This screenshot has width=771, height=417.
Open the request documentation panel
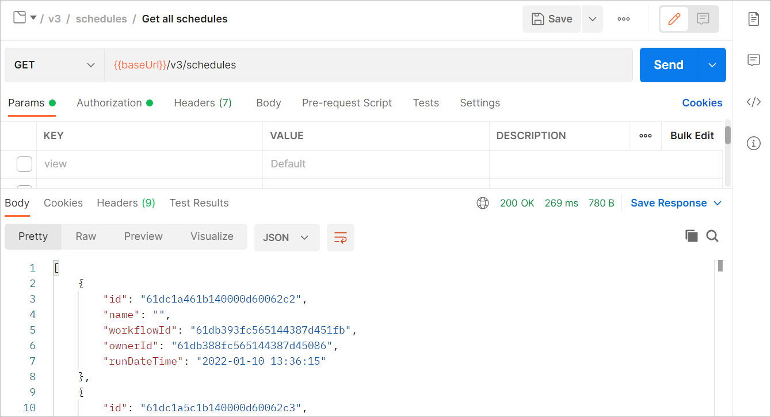tap(754, 18)
